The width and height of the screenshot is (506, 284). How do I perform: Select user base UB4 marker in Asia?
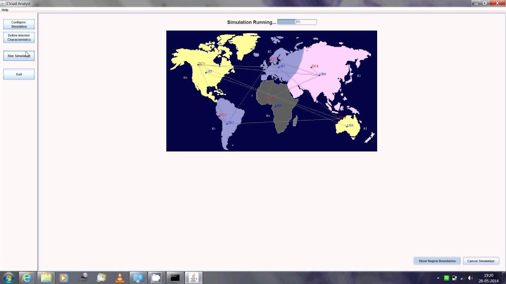[322, 74]
